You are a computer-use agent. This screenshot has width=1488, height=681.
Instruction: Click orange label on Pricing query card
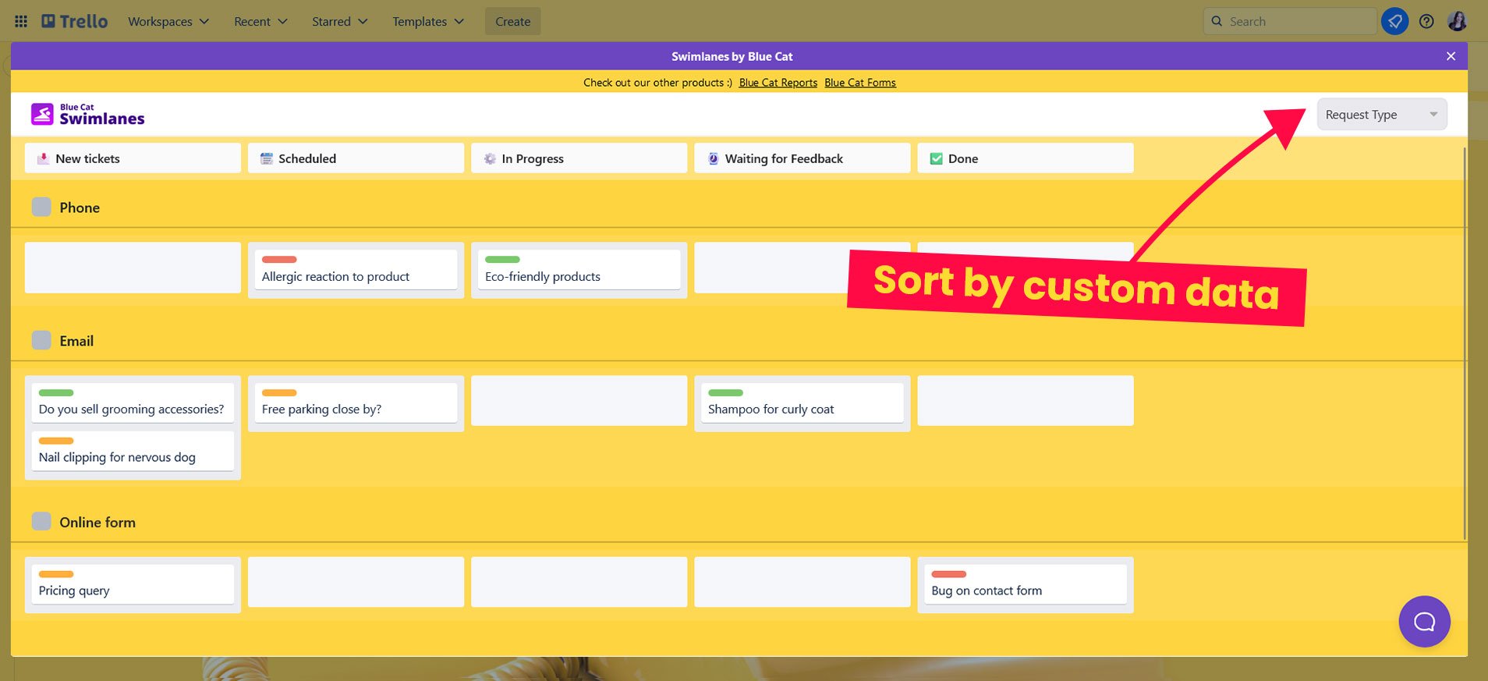[x=56, y=574]
